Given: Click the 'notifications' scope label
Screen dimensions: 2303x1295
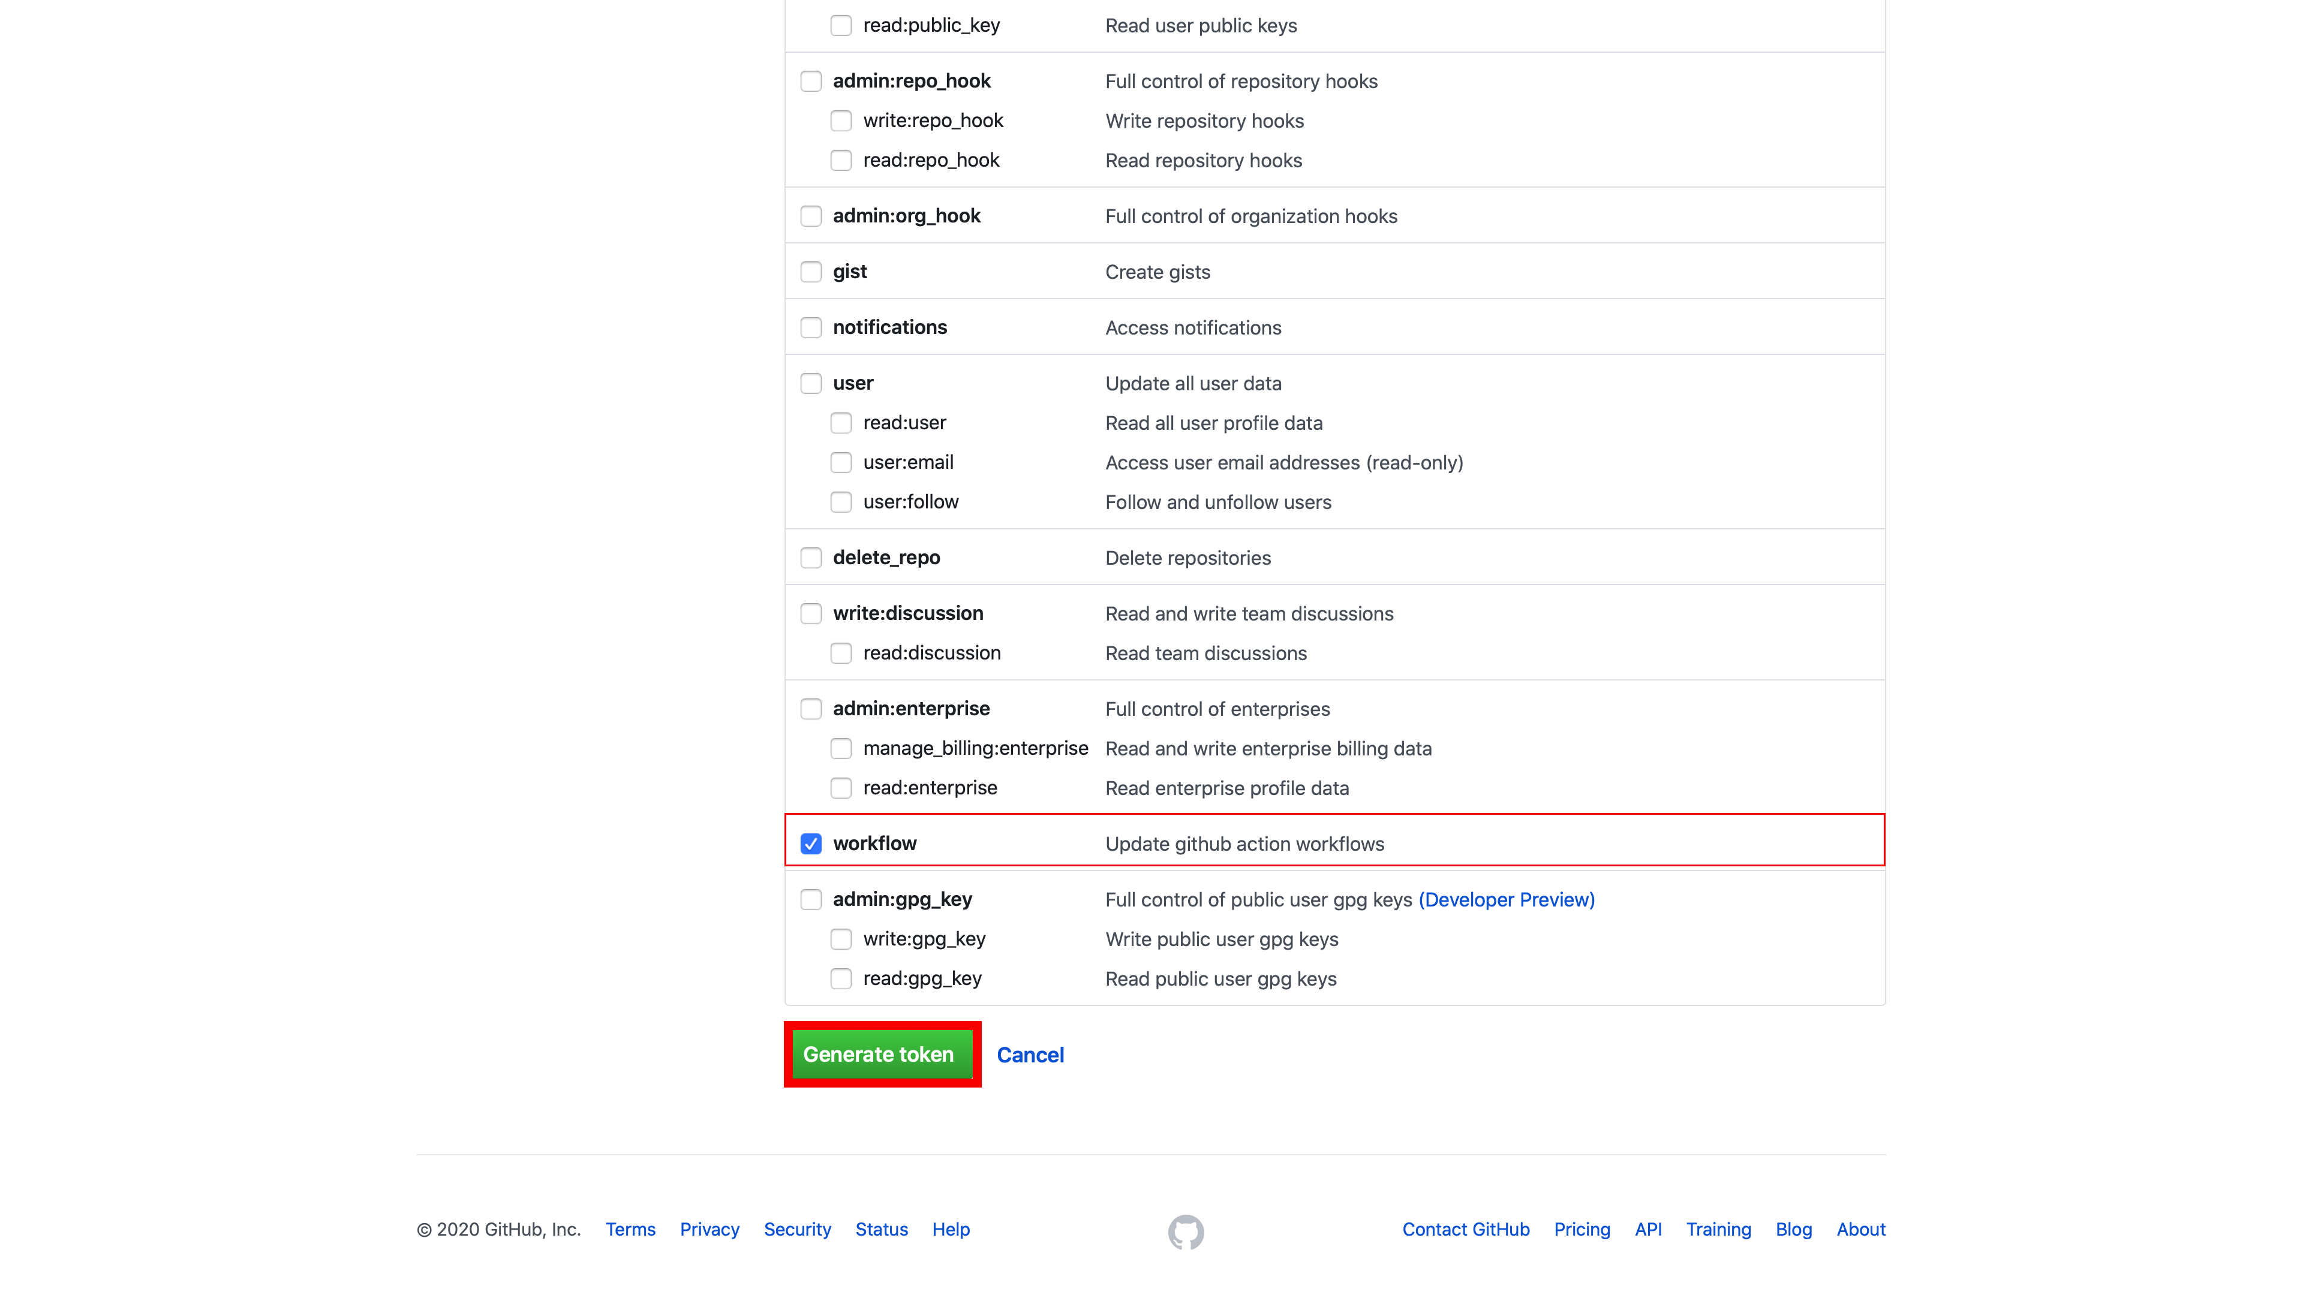Looking at the screenshot, I should pos(889,327).
